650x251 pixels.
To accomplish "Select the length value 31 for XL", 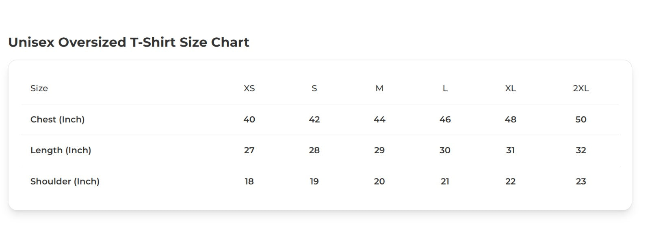I will click(x=510, y=150).
